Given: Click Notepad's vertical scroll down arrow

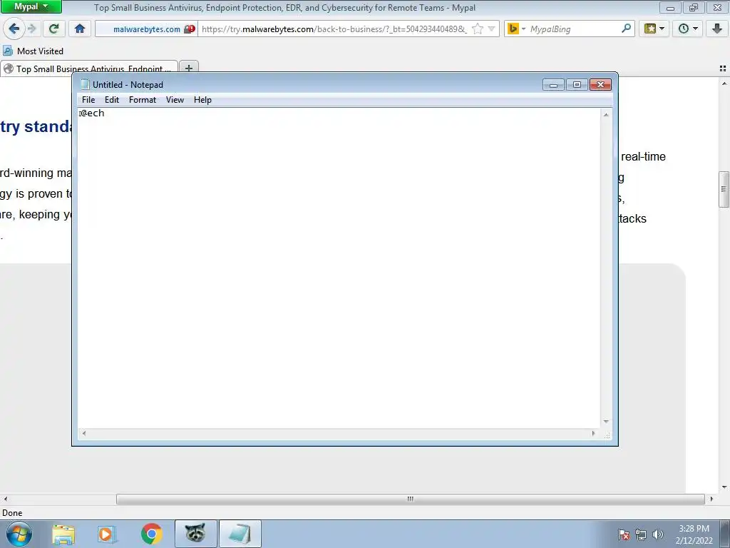Looking at the screenshot, I should click(x=606, y=422).
